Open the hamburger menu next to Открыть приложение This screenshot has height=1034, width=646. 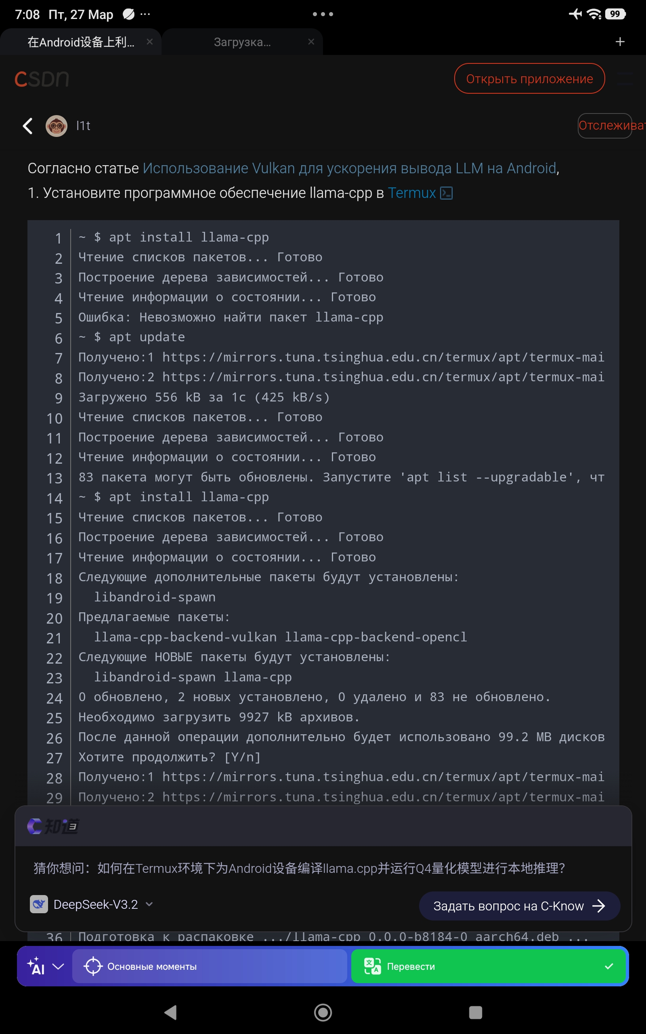(x=625, y=79)
